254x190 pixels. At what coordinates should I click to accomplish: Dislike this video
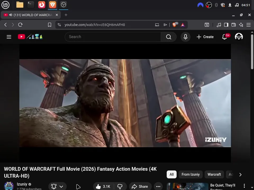click(120, 187)
